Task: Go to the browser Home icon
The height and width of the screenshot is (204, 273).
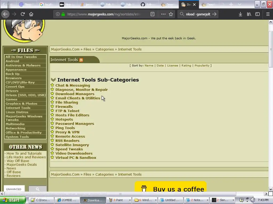Action: [x=31, y=14]
